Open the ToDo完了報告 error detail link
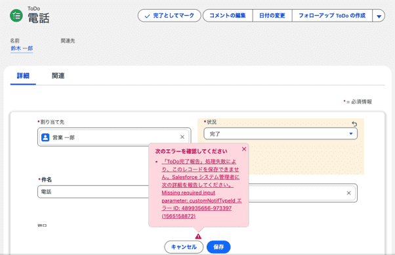 coord(201,189)
